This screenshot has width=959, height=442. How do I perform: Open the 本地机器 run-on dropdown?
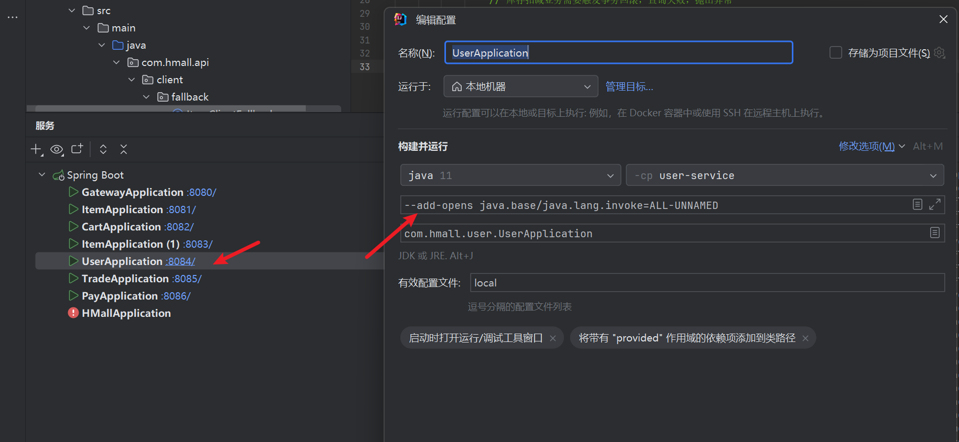pyautogui.click(x=521, y=86)
